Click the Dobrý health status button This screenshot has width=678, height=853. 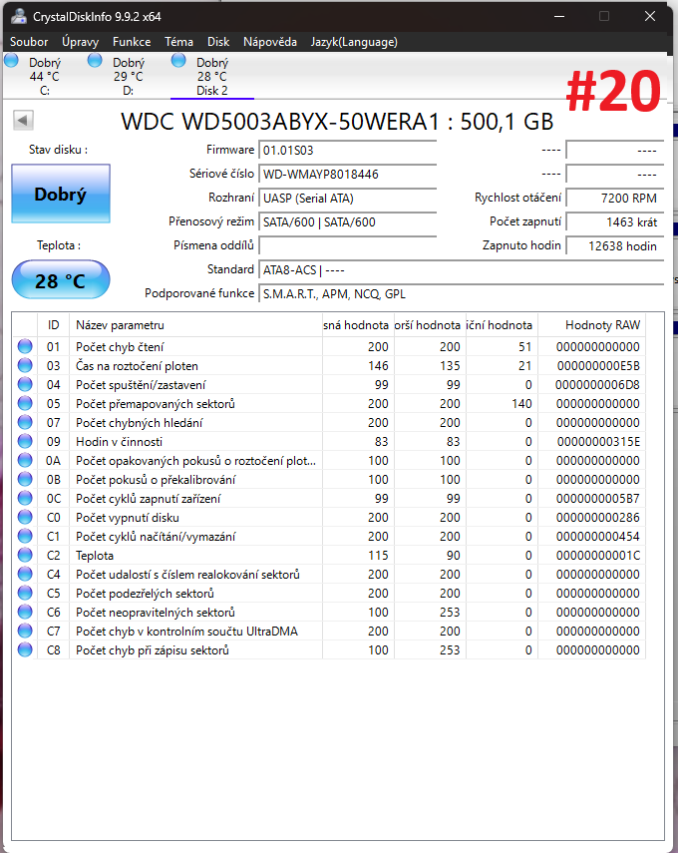click(x=61, y=194)
